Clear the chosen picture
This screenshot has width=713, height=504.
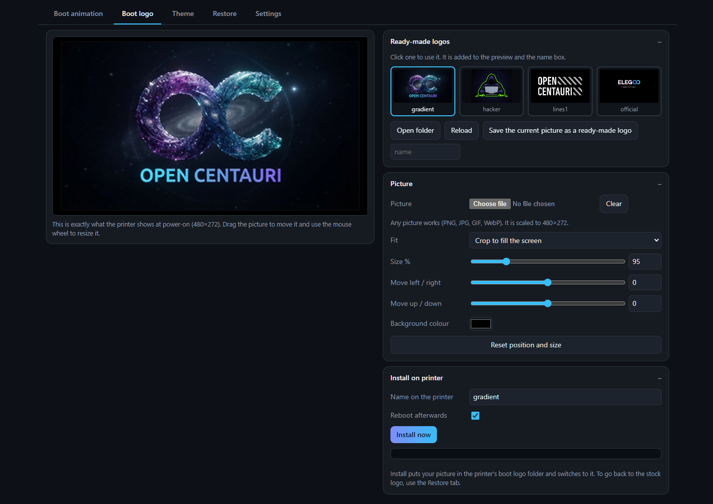pos(614,204)
